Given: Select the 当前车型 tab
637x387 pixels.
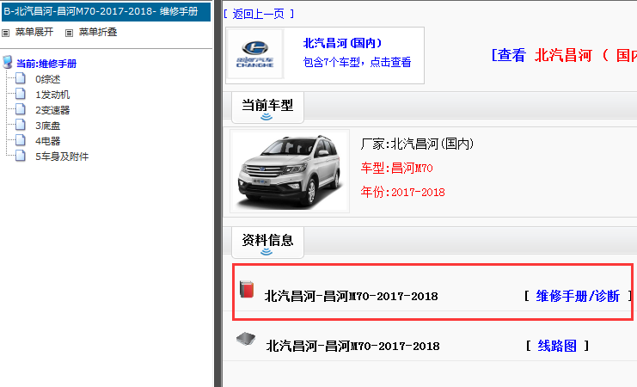Looking at the screenshot, I should click(267, 107).
